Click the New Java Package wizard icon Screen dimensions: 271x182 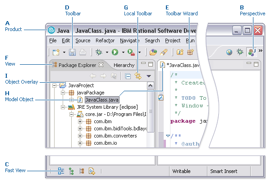click(x=190, y=52)
